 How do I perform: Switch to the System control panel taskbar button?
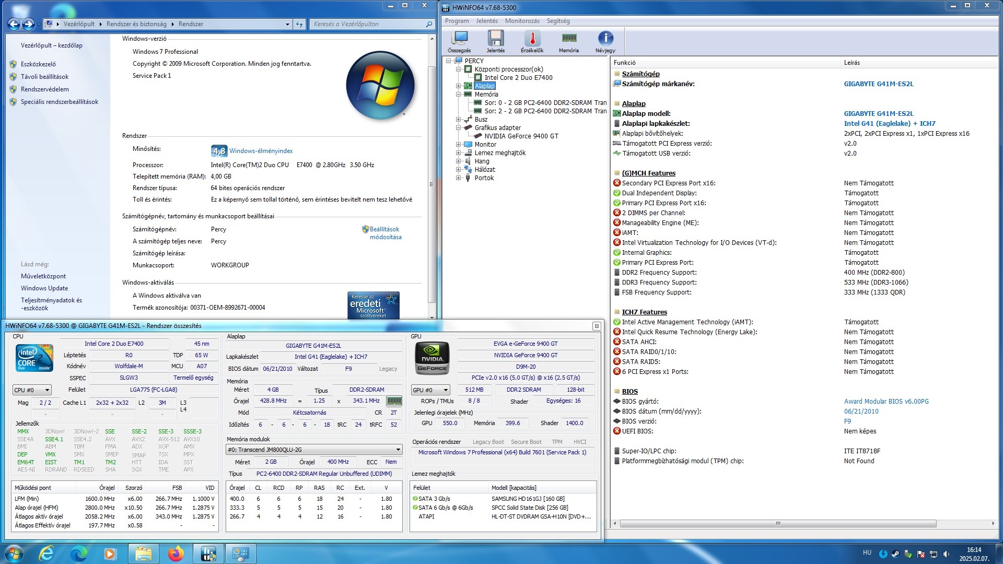click(x=240, y=553)
